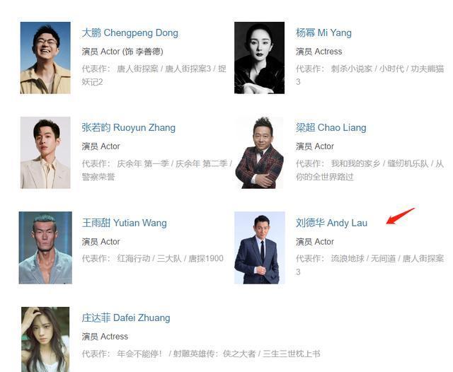This screenshot has height=372, width=453.
Task: Click Ruoyun Zhang's portrait photo
Action: click(x=45, y=153)
